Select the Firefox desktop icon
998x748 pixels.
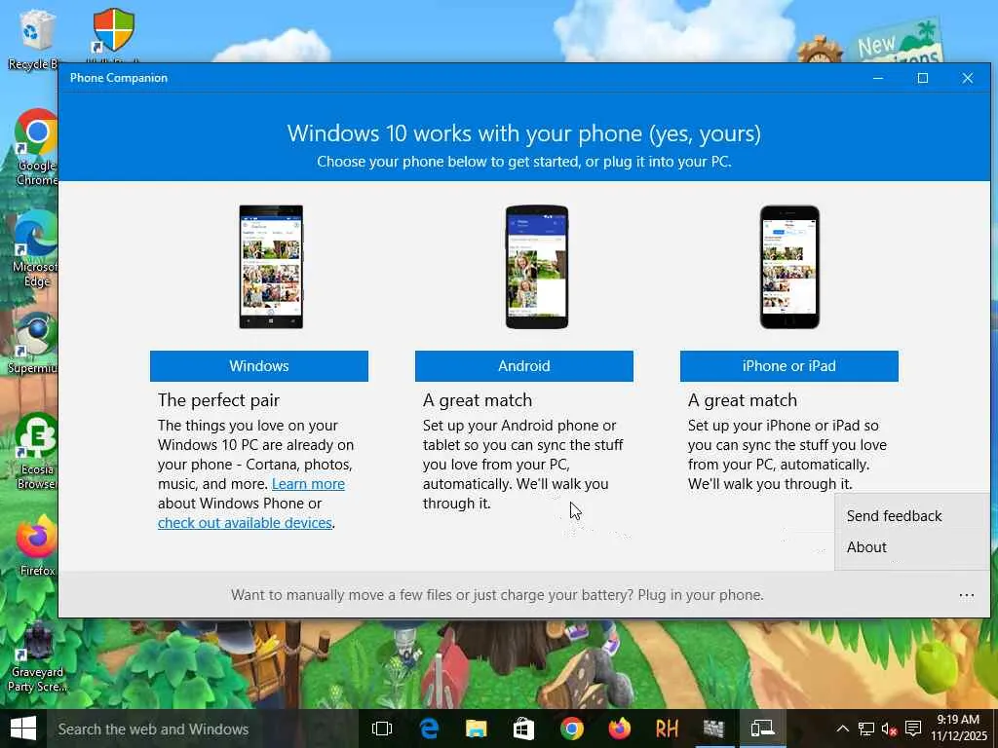point(36,545)
